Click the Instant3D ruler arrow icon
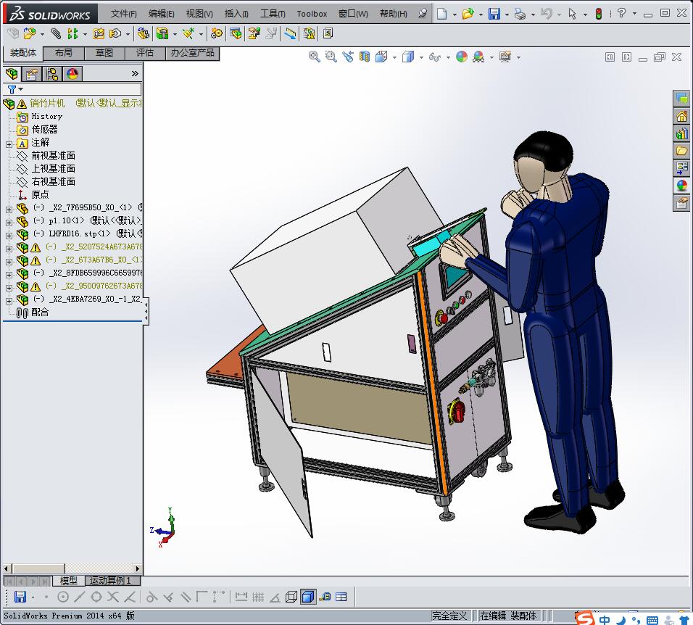Image resolution: width=693 pixels, height=625 pixels. pos(291,33)
